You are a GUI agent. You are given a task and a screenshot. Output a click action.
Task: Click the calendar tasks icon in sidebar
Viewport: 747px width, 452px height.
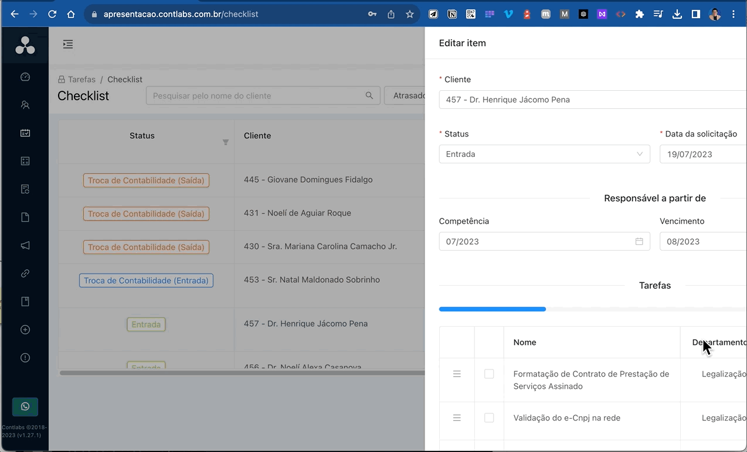[x=25, y=133]
